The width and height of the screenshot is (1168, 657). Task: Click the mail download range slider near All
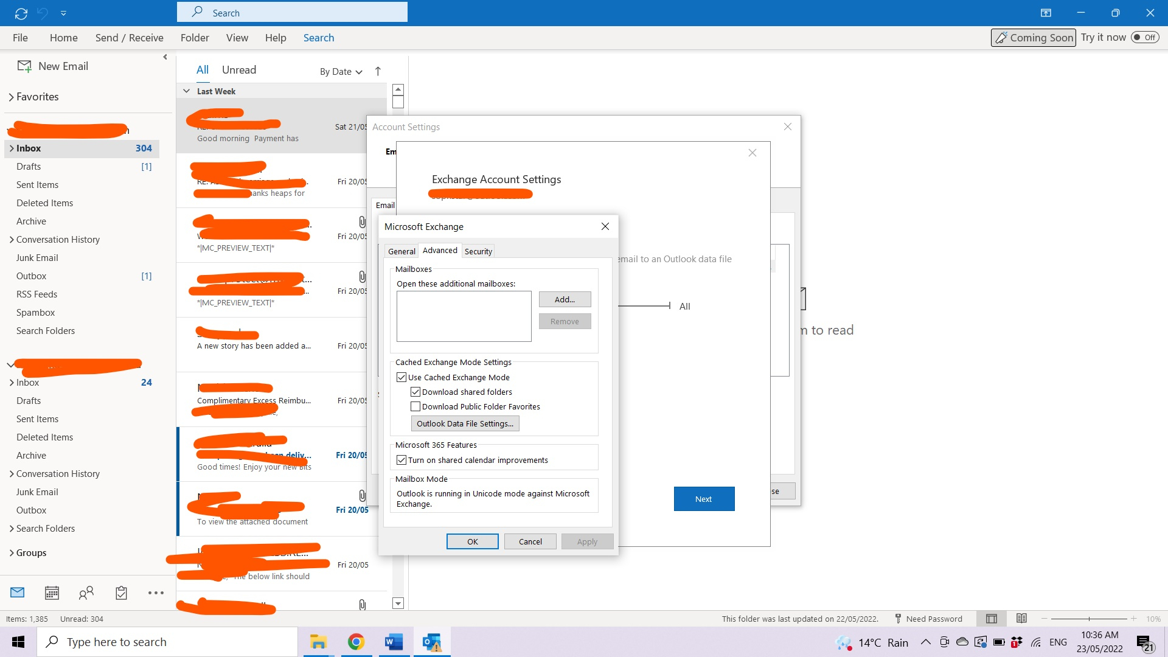pyautogui.click(x=644, y=306)
